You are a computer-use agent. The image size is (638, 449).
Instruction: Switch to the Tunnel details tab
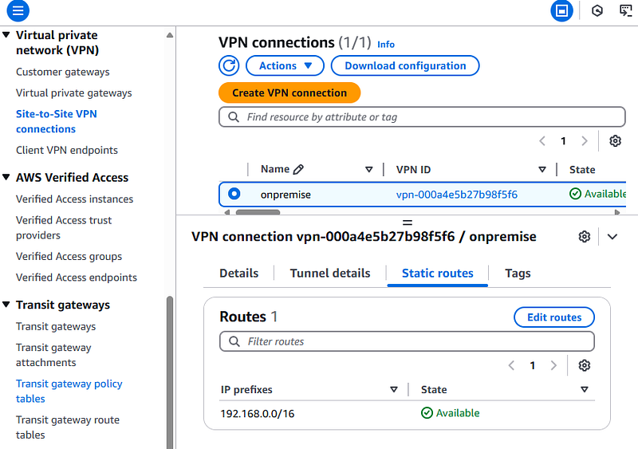[330, 273]
